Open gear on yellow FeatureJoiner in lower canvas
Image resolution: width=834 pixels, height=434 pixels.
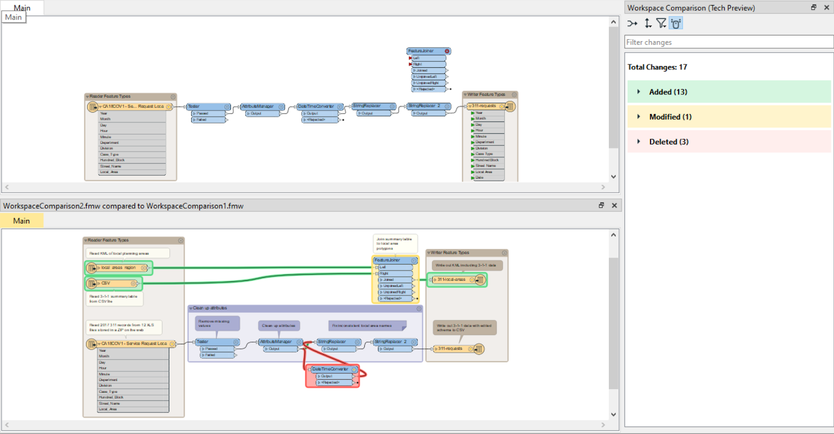pyautogui.click(x=414, y=260)
